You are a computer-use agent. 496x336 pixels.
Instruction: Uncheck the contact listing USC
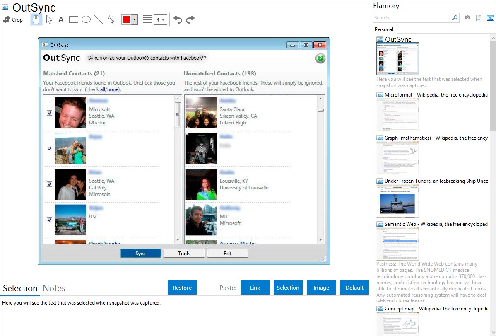tap(49, 220)
